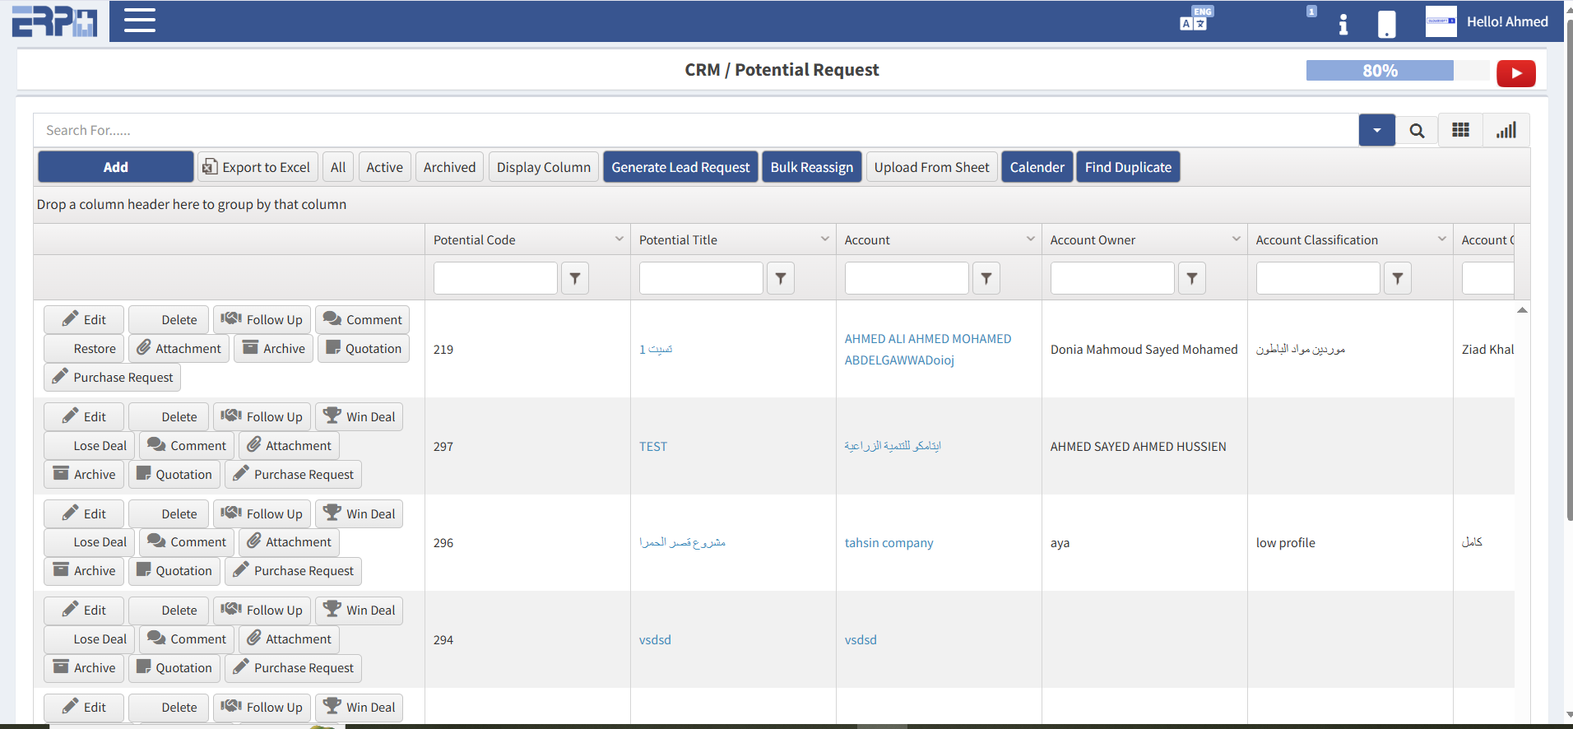The height and width of the screenshot is (729, 1573).
Task: Click the Account Owner filter funnel icon
Action: [x=1191, y=279]
